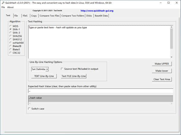Click the TEXT Line-By-Line button

pyautogui.click(x=44, y=76)
